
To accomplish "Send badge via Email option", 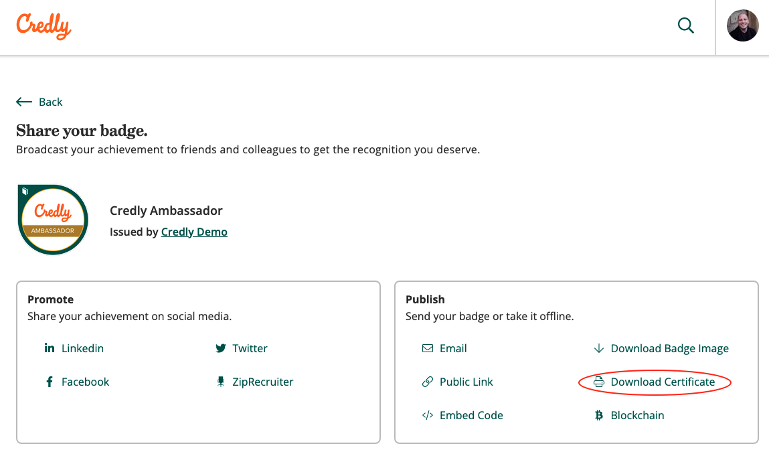I will pyautogui.click(x=453, y=348).
